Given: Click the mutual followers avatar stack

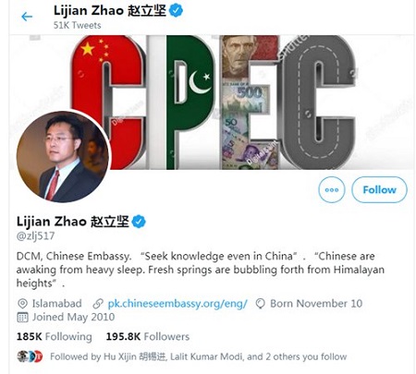Looking at the screenshot, I should (30, 356).
